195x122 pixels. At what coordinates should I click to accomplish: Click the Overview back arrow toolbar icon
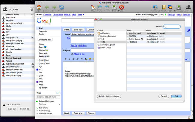46,8
